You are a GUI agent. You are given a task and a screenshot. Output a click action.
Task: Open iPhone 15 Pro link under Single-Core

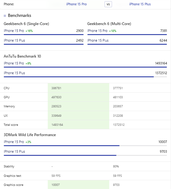coord(14,31)
